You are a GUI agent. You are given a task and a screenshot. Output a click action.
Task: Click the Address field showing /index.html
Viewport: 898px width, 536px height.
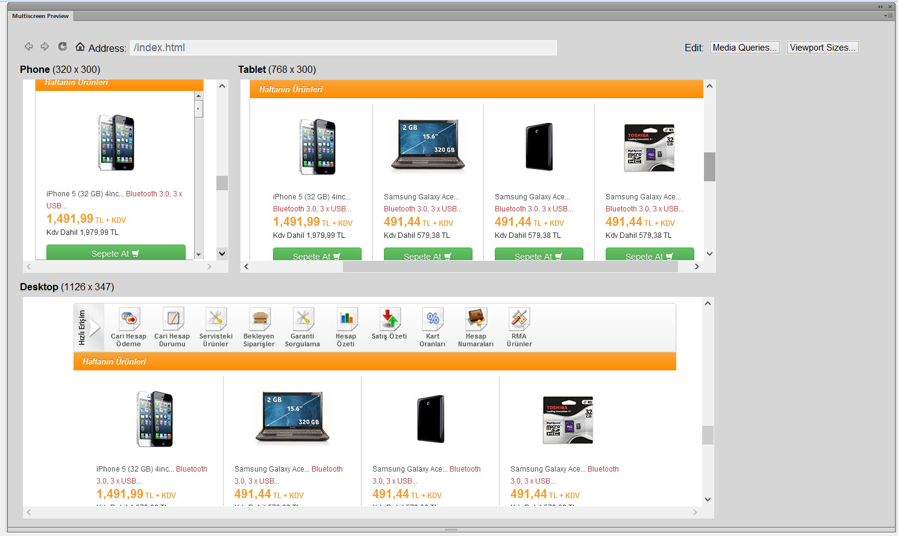click(344, 48)
